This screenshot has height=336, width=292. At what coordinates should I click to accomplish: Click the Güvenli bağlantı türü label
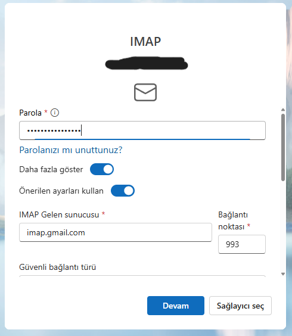(x=57, y=267)
